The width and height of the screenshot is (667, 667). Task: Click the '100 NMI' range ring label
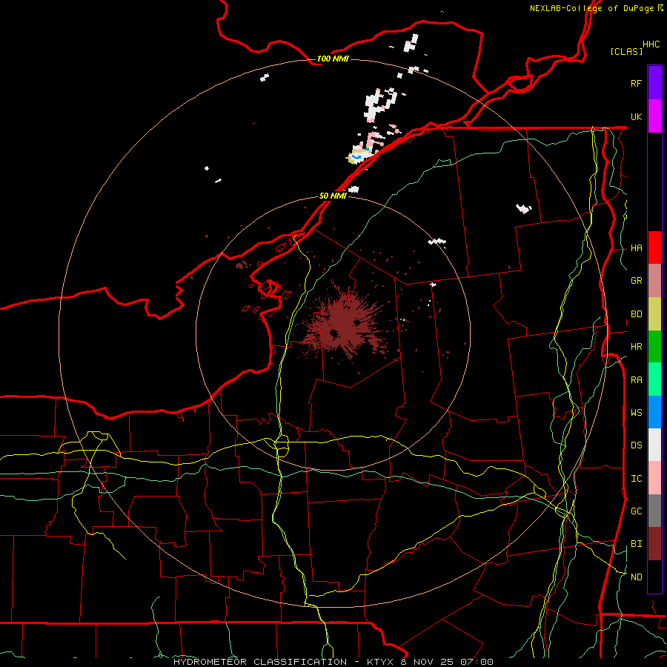(333, 59)
